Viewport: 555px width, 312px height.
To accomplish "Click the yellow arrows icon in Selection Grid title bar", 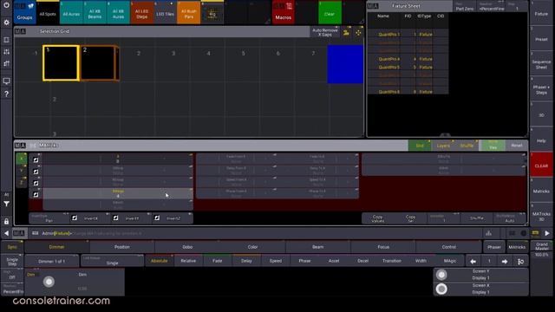I will tap(358, 32).
